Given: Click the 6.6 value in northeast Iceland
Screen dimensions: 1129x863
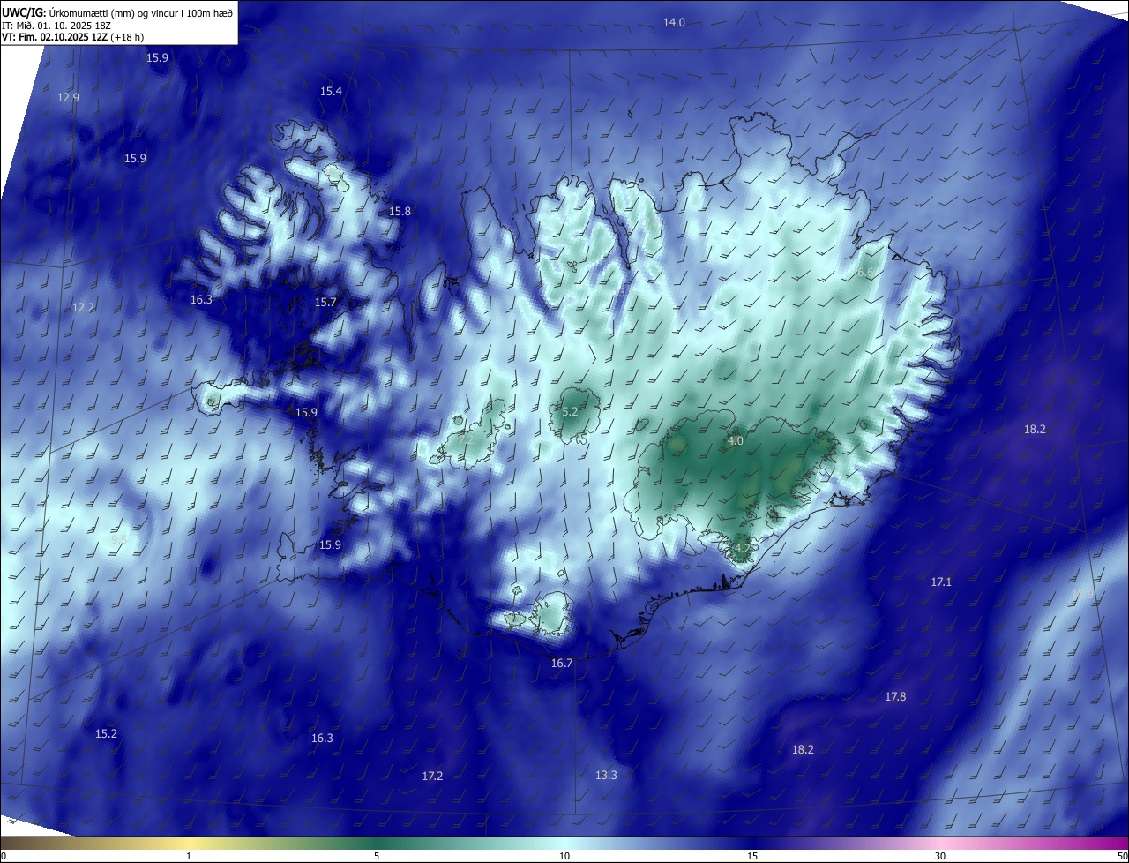Looking at the screenshot, I should [865, 273].
